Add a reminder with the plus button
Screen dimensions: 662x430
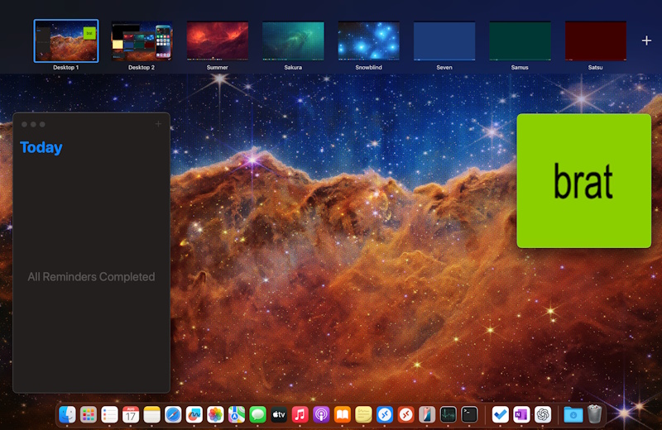tap(158, 124)
